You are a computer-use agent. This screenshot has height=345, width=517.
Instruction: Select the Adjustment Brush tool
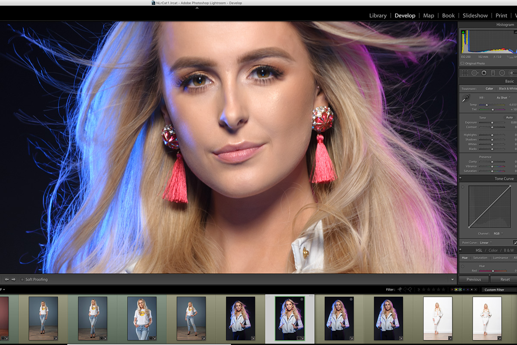point(512,73)
